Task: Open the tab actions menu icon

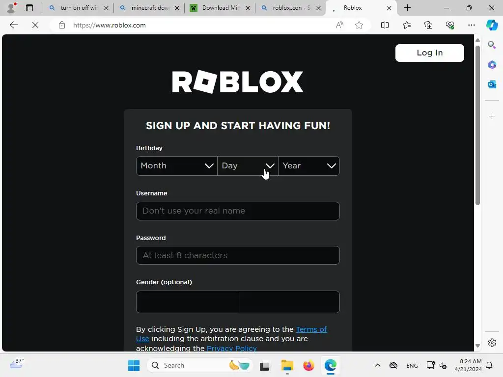Action: (29, 8)
